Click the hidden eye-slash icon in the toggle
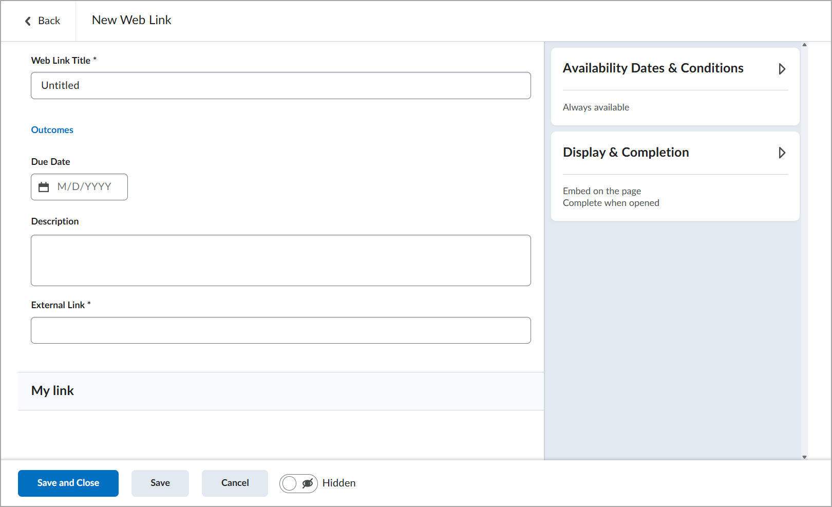This screenshot has height=507, width=832. point(308,483)
